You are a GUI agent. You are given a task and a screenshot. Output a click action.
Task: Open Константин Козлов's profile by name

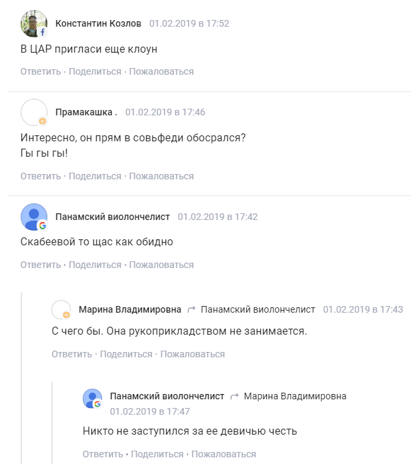[x=98, y=23]
